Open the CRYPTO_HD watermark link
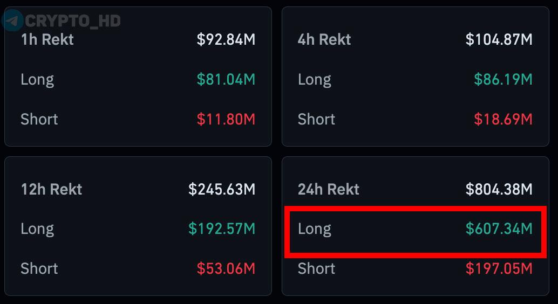Image resolution: width=558 pixels, height=304 pixels. click(72, 21)
